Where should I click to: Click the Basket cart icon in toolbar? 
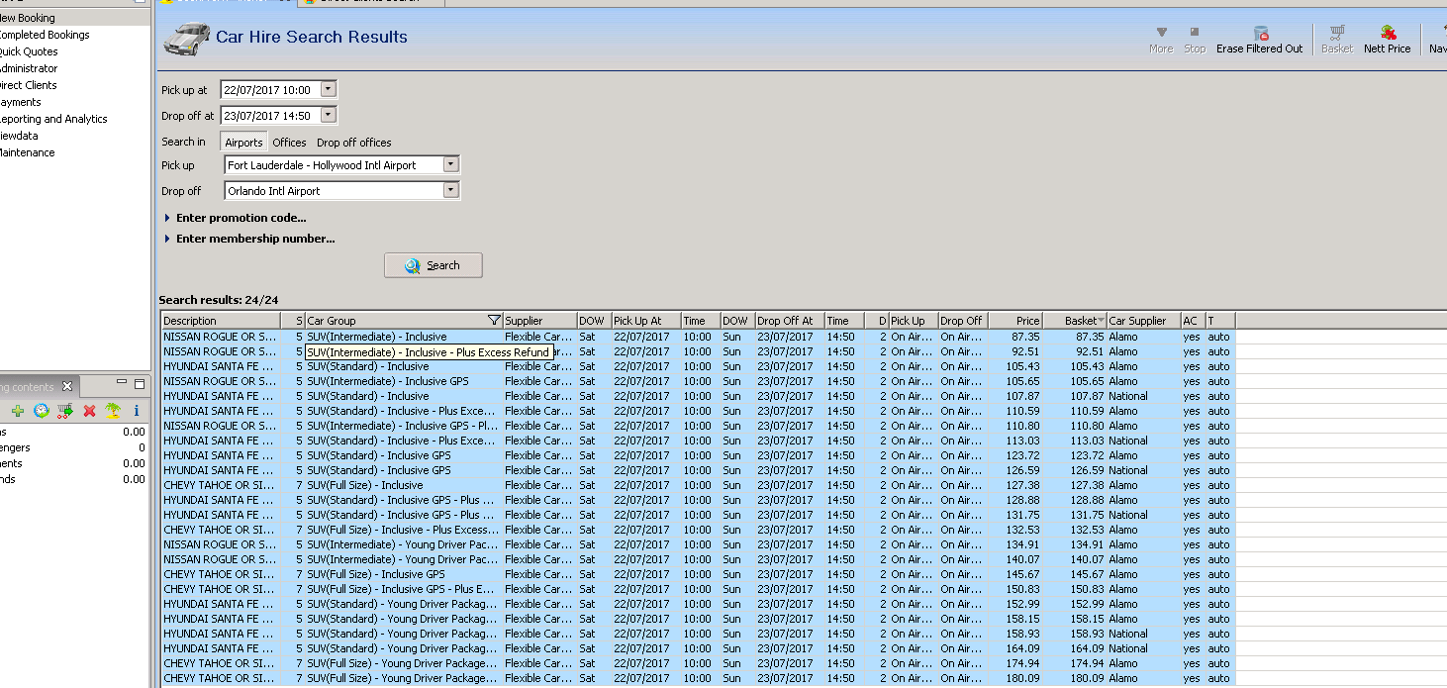click(x=1337, y=34)
